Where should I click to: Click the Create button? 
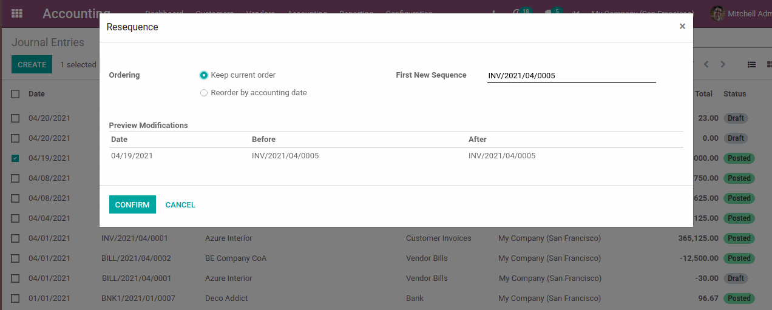[x=32, y=64]
